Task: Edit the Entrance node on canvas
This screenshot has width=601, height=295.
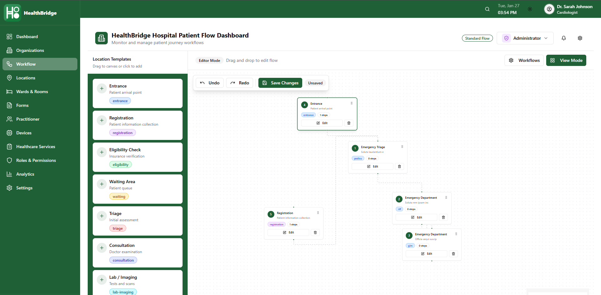Action: tap(322, 123)
